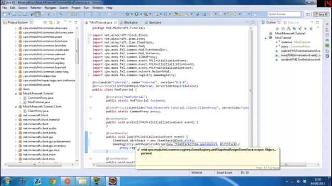
Task: Open the Navigate menu
Action: (50, 8)
